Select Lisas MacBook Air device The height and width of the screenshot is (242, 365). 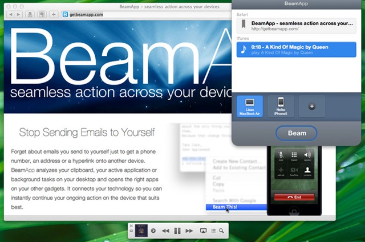250,106
